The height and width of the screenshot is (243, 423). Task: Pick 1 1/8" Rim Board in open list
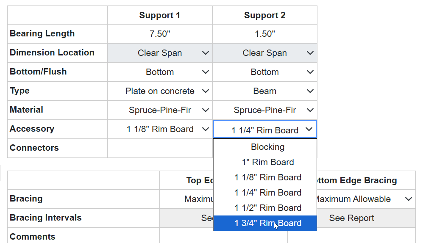[x=267, y=177]
